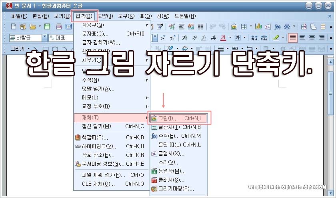Insert chart with bar chart icon
The height and width of the screenshot is (198, 336).
(x=258, y=26)
